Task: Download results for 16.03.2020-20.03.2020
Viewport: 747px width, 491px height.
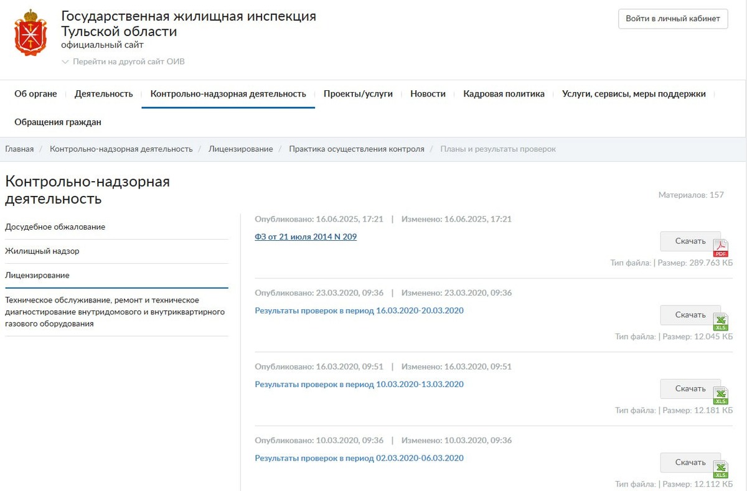Action: (x=690, y=315)
